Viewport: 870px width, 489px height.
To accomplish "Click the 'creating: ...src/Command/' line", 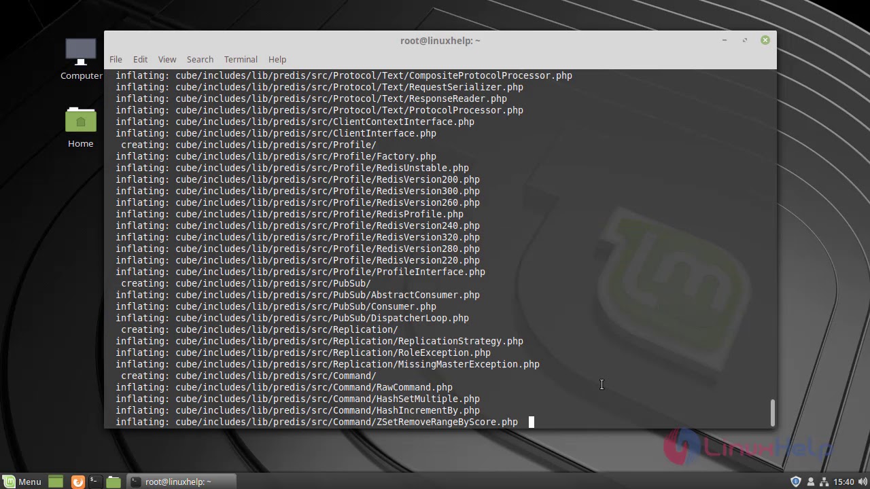I will coord(249,376).
